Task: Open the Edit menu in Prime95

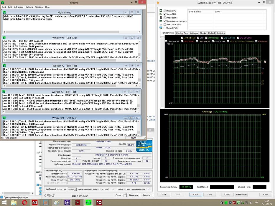Action: tap(10, 7)
